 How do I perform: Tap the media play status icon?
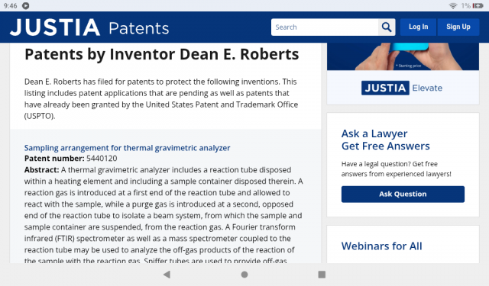pyautogui.click(x=25, y=5)
